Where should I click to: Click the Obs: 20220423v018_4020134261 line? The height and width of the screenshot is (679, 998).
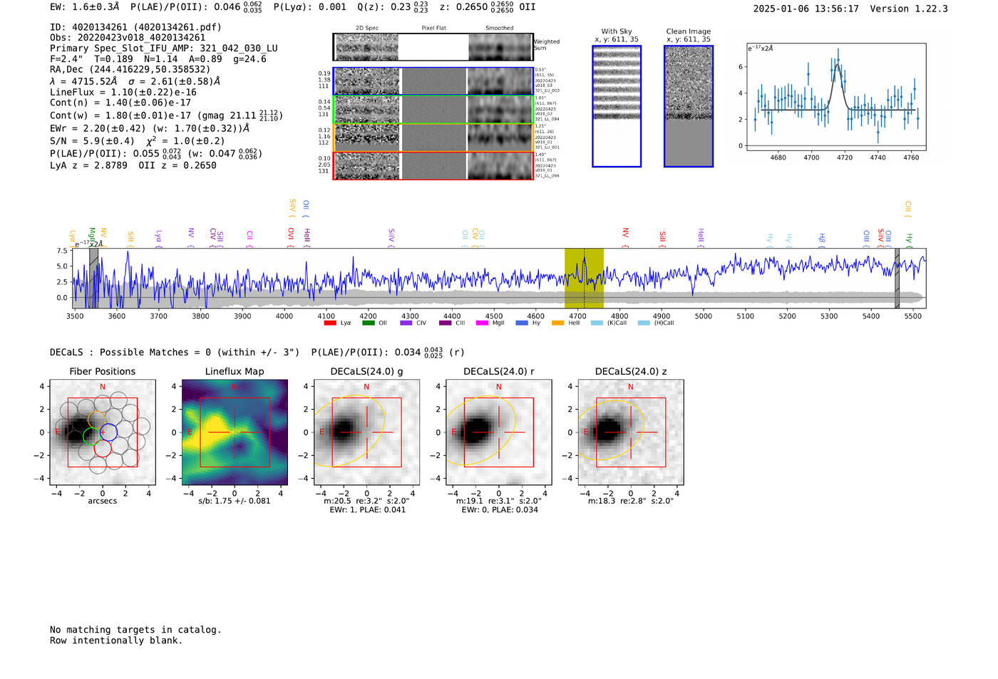point(128,38)
